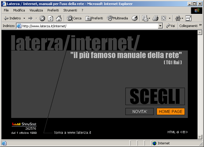Click the dal 1 ottobre 1999 text
Screen dimensions: 204x147
24,133
